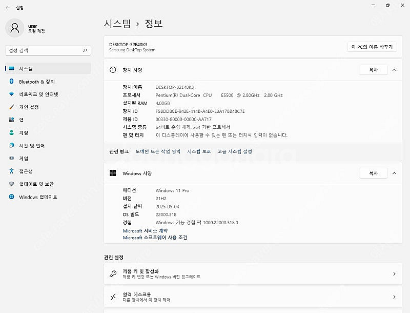Click the 계정 person icon in the sidebar
This screenshot has width=410, height=313.
(x=11, y=133)
